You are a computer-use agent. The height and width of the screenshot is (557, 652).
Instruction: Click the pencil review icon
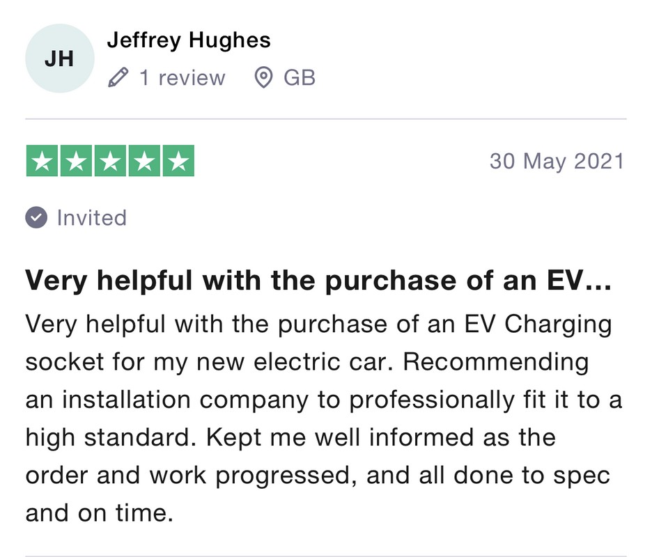pyautogui.click(x=118, y=78)
